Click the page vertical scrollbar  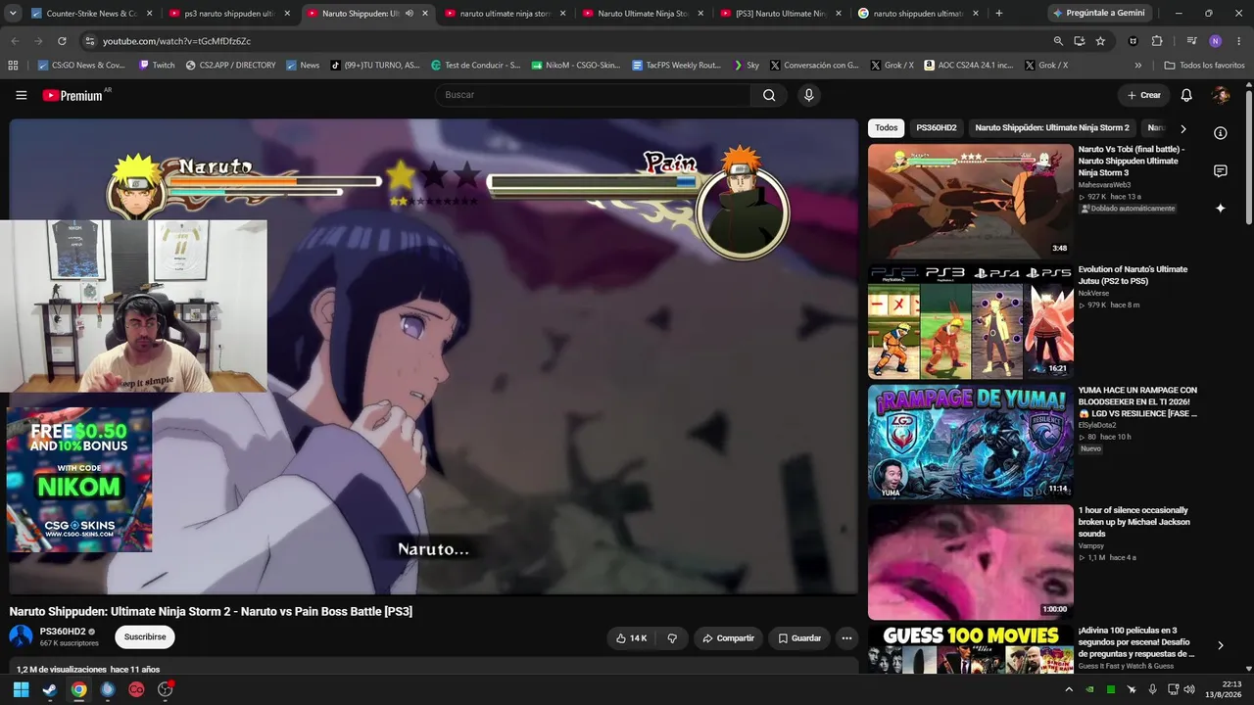point(1249,157)
